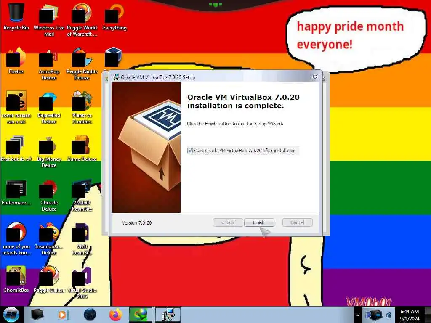Viewport: 431px width, 323px height.
Task: Click the dark round globe taskbar icon
Action: [x=90, y=315]
